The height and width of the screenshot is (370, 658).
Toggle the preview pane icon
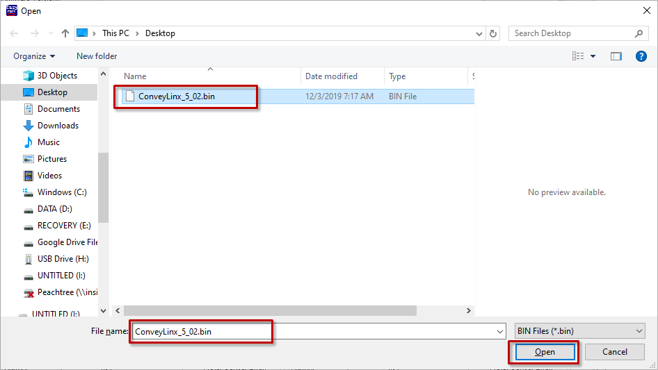point(616,56)
